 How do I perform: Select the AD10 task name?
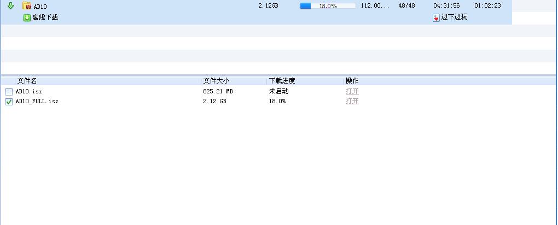[40, 7]
